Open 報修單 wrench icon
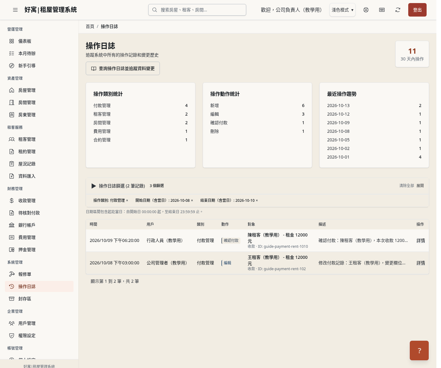The image size is (441, 368). [x=12, y=274]
